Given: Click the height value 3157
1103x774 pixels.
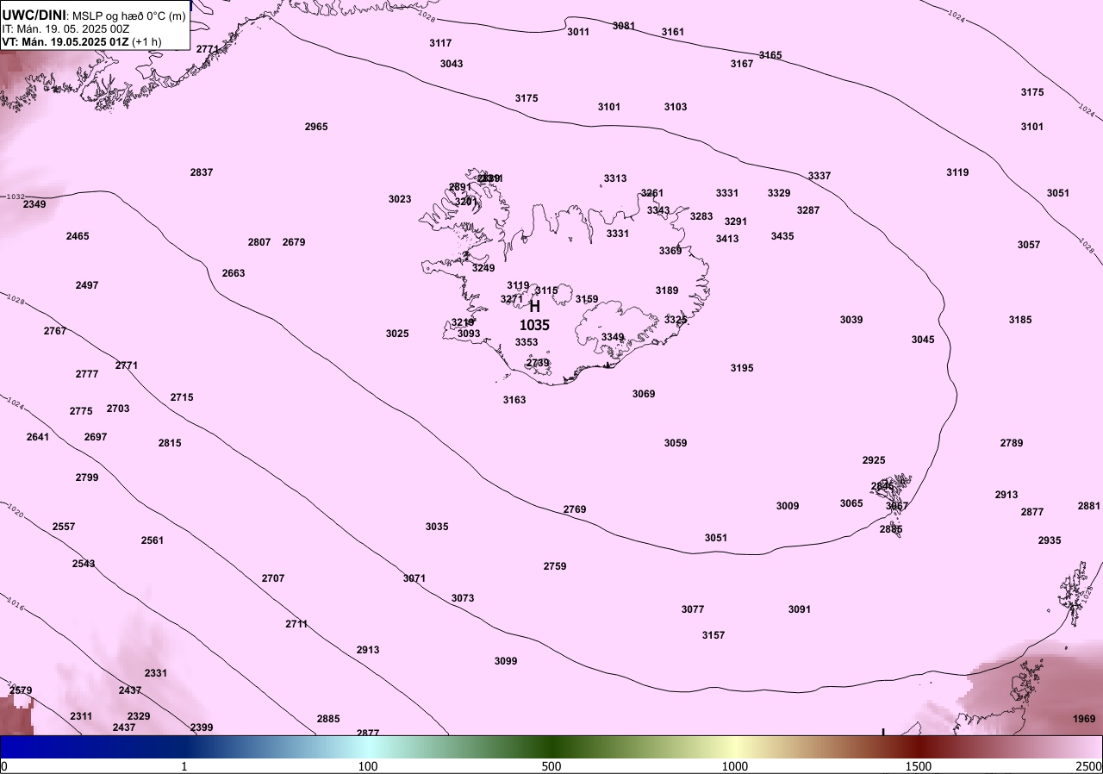Looking at the screenshot, I should tap(714, 635).
